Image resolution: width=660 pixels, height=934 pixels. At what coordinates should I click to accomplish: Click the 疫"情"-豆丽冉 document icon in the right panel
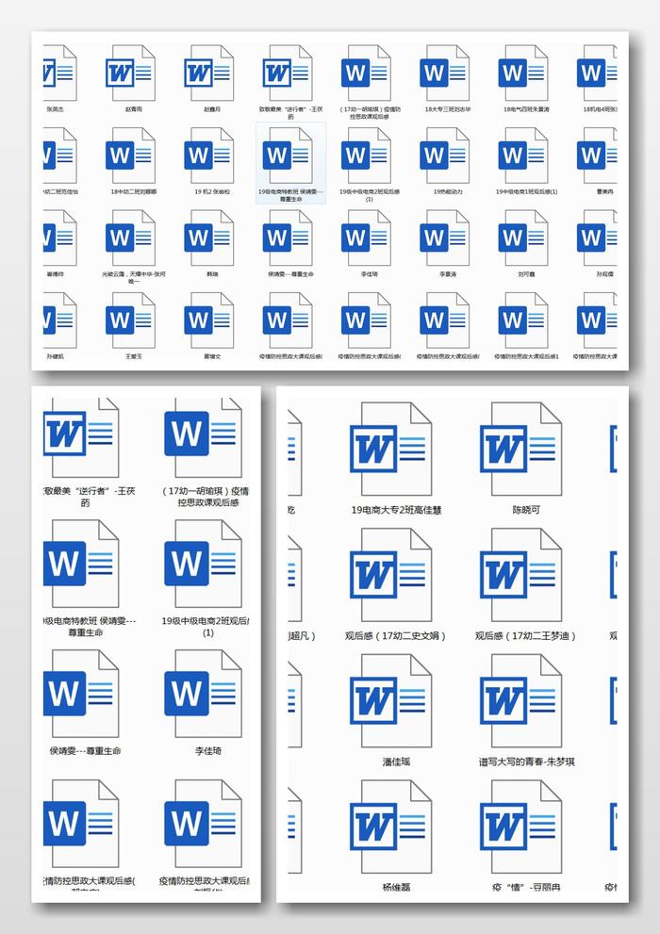pos(521,827)
